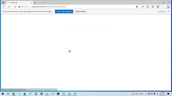Open the Windows Start menu

[3, 94]
